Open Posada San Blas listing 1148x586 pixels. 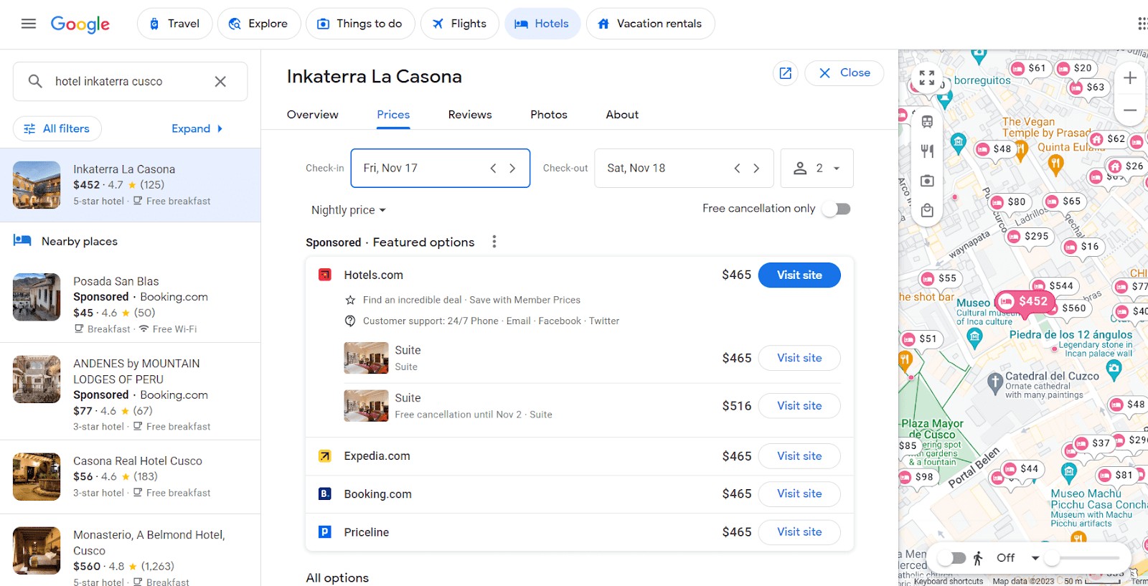click(130, 304)
